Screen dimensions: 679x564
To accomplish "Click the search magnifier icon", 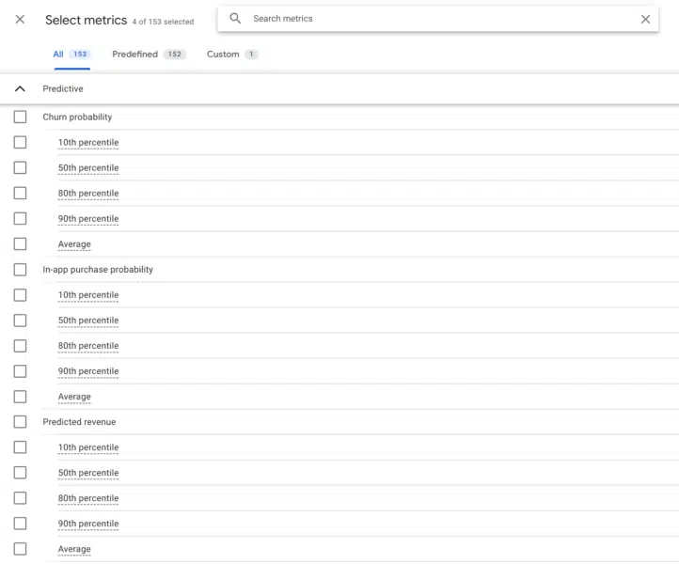I will click(235, 19).
